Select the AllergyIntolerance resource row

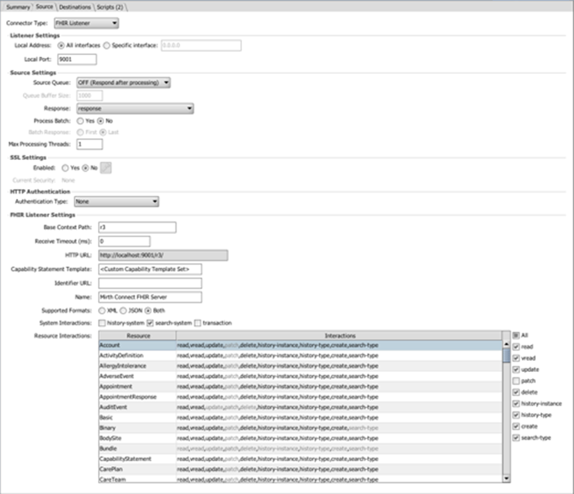[x=137, y=366]
